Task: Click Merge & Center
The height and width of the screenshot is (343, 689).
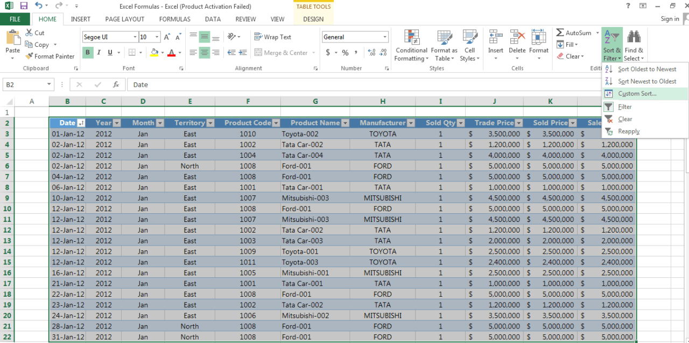Action: pos(281,53)
